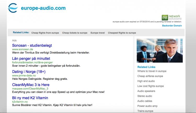Open the CleanMyMac 3 is Here ad

[x=31, y=85]
